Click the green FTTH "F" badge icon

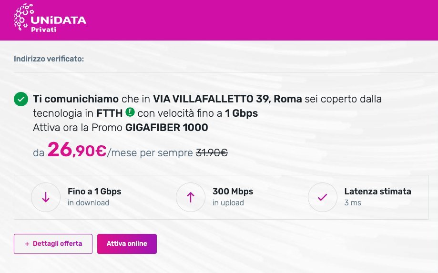click(x=130, y=112)
